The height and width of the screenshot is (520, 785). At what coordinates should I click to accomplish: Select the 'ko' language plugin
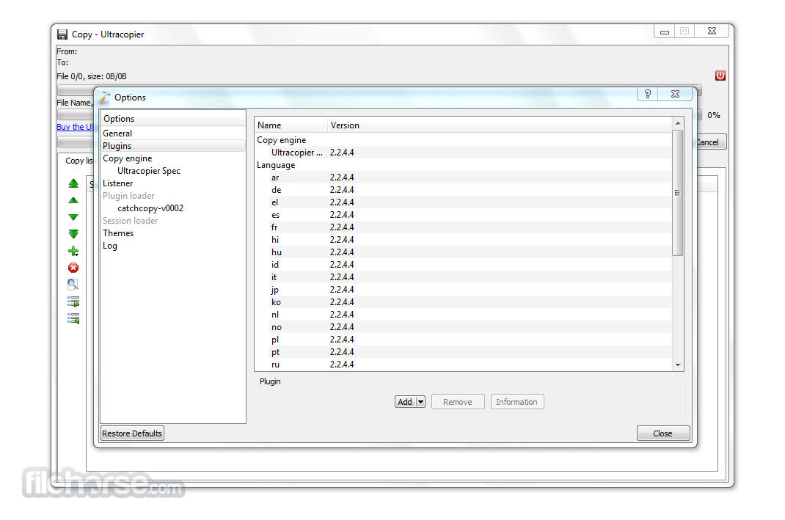click(463, 302)
